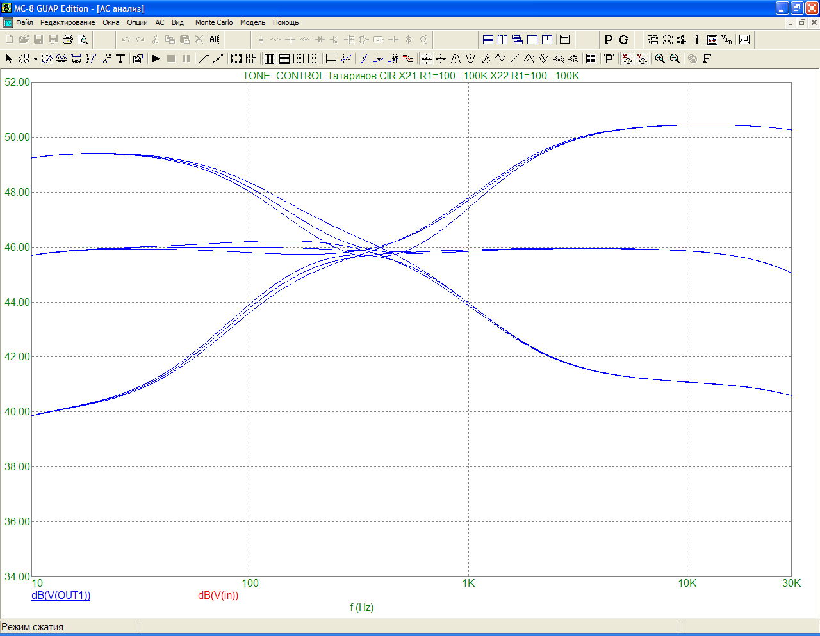Viewport: 820px width, 636px height.
Task: Click the Valley cursor function icon
Action: 470,58
